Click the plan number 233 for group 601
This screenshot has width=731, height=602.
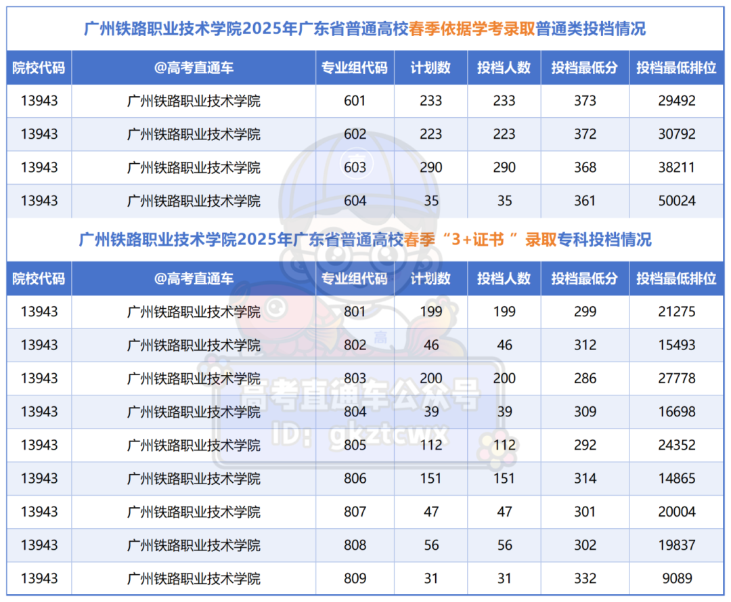430,101
